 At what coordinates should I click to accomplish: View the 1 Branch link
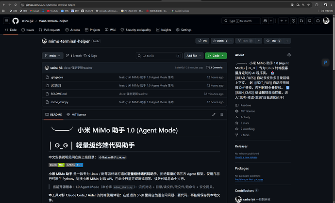[x=74, y=56]
